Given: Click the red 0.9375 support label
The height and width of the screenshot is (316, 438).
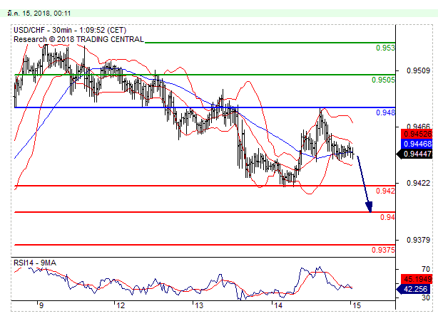Looking at the screenshot, I should 383,250.
